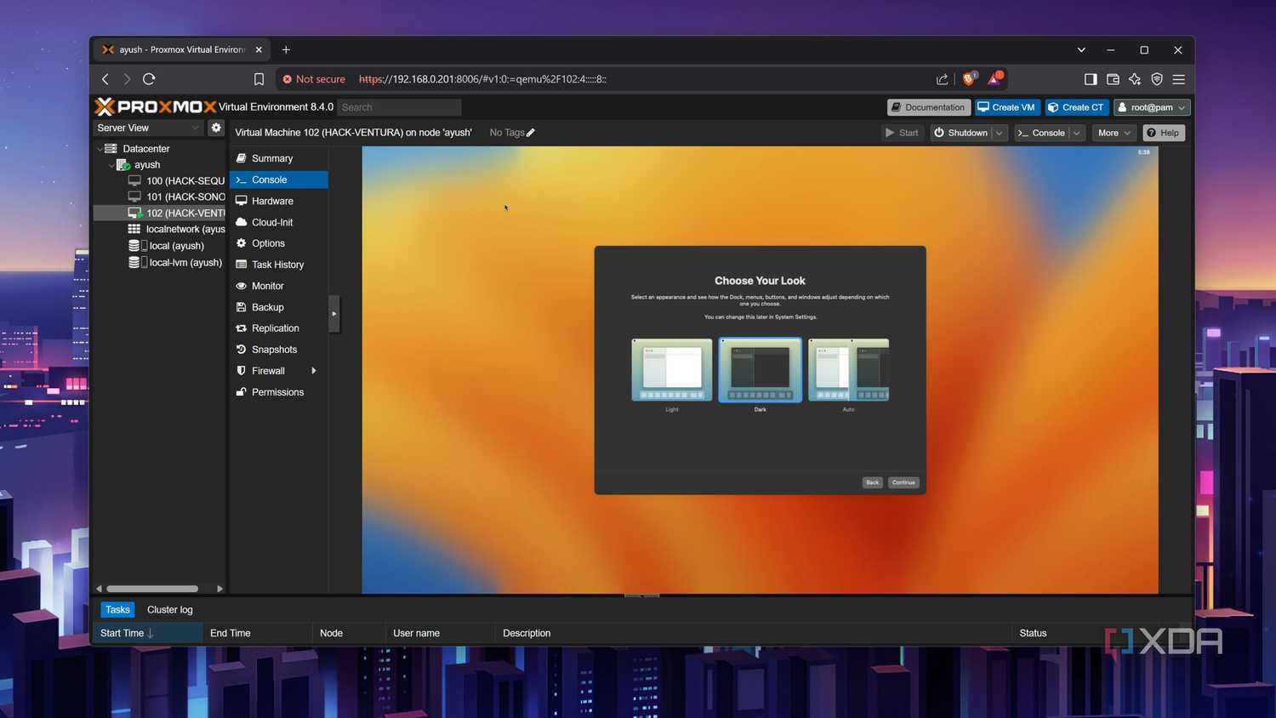Screen dimensions: 1276x718
Task: Select VM 100 (HACK-SEQU in the tree
Action: tap(176, 181)
